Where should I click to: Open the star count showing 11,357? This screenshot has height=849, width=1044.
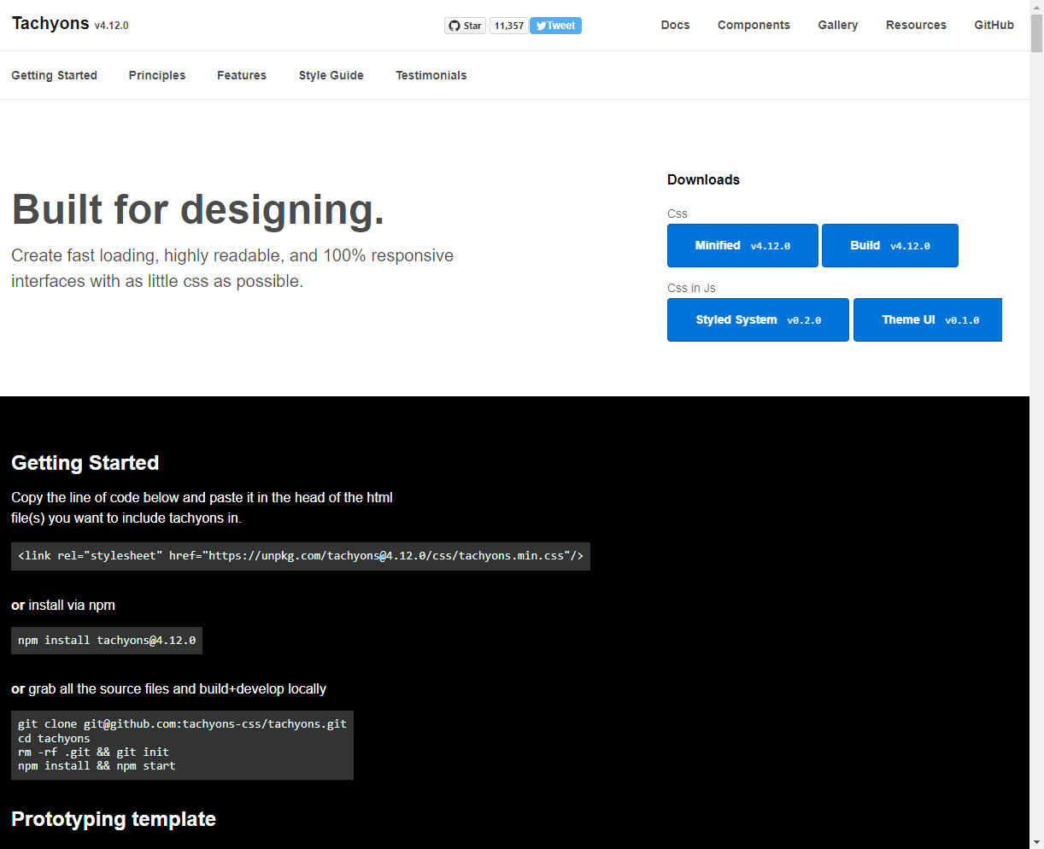(x=508, y=26)
